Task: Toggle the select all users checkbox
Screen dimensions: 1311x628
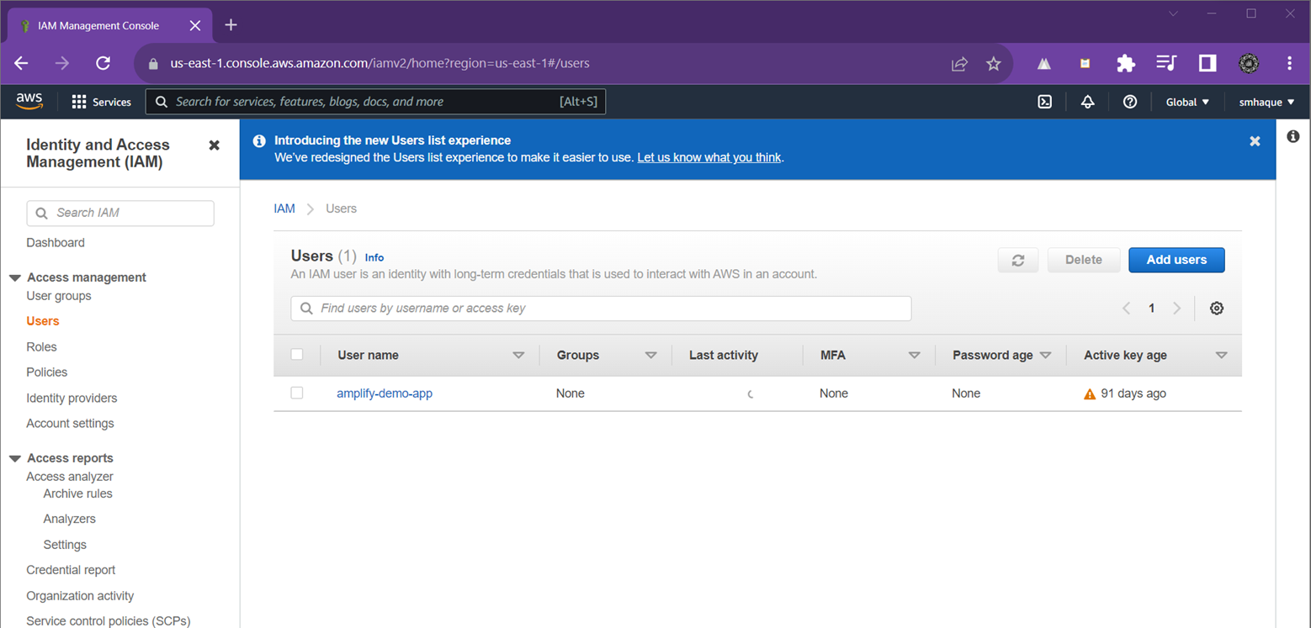Action: tap(297, 355)
